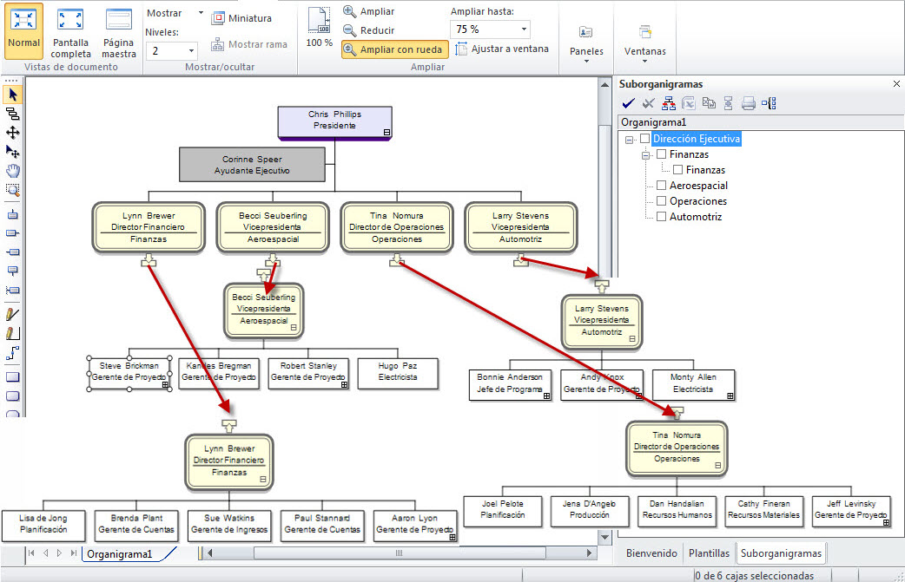The image size is (905, 582).
Task: Switch to the Bienvenido tab
Action: pyautogui.click(x=651, y=553)
